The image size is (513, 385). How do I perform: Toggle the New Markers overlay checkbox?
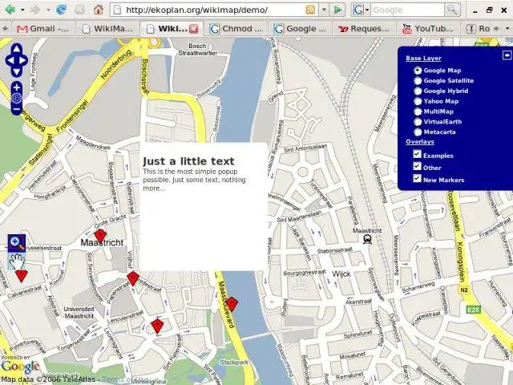click(417, 178)
